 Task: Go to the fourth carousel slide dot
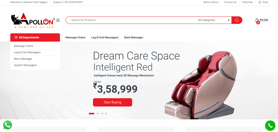click(x=106, y=114)
